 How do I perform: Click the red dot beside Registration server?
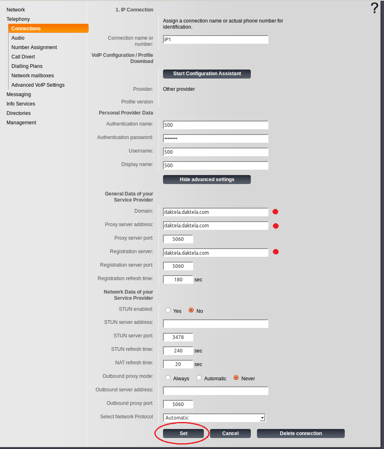pos(275,252)
